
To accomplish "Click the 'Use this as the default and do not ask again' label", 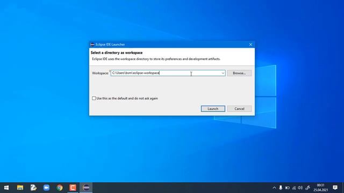I will pos(127,99).
